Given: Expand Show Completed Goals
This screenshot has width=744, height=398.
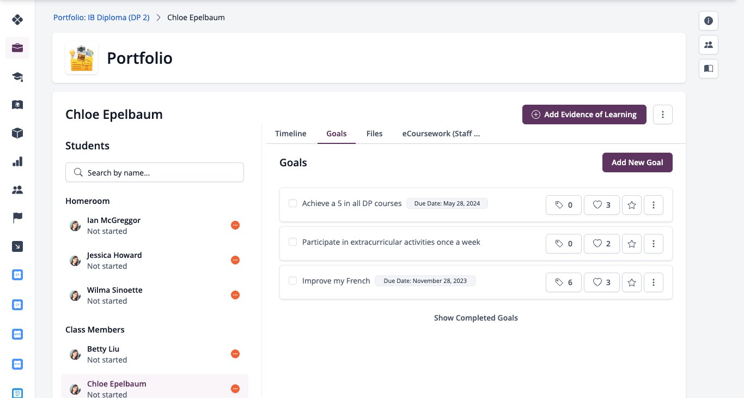Looking at the screenshot, I should click(476, 318).
